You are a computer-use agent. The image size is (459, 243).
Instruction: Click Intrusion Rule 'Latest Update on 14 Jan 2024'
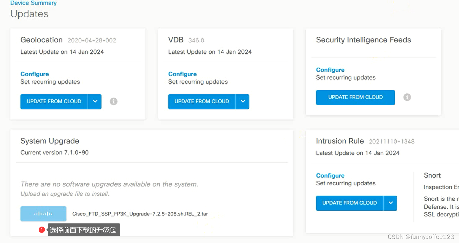pos(358,153)
